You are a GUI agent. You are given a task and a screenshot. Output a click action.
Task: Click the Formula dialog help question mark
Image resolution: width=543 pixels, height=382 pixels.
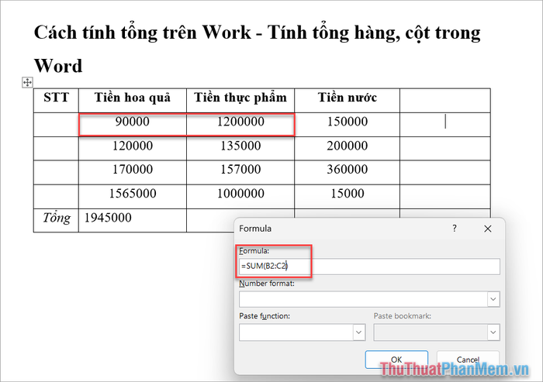(x=455, y=229)
